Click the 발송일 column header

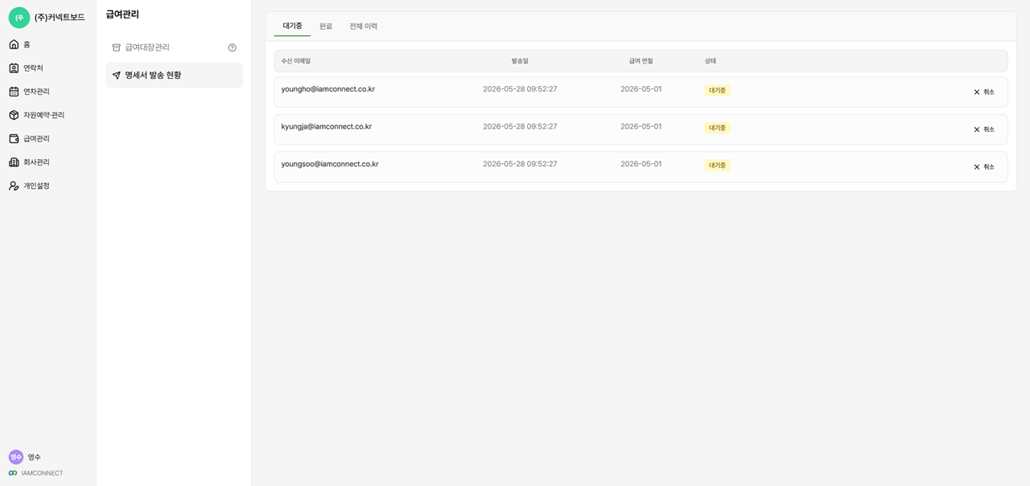pyautogui.click(x=520, y=61)
